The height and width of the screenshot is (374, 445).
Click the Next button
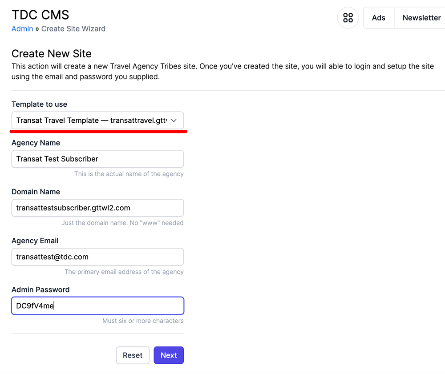point(169,355)
